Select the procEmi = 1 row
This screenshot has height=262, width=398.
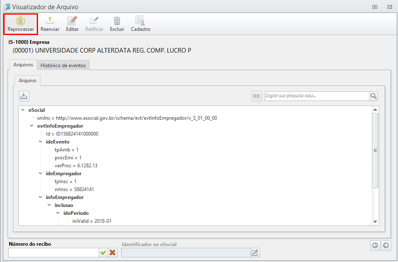point(68,157)
